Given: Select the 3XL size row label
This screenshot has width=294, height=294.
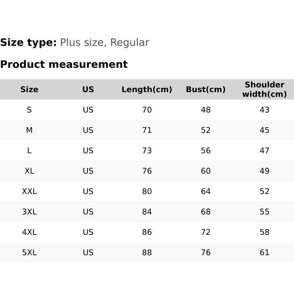Looking at the screenshot, I should [x=29, y=212].
